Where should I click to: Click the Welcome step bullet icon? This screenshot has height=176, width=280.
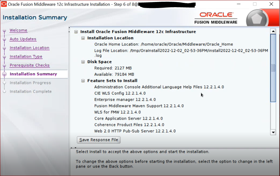click(x=5, y=30)
